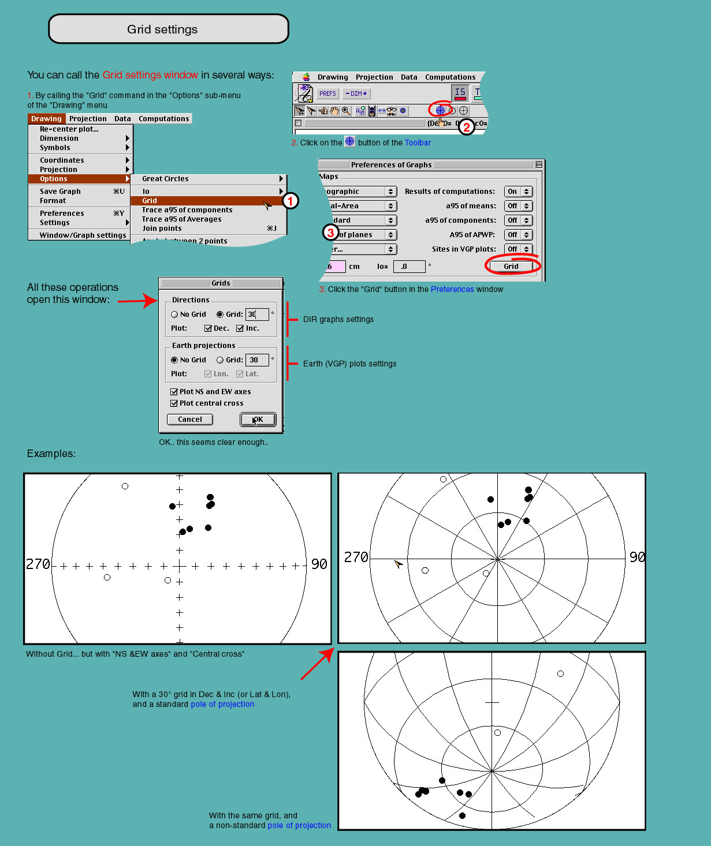Open Drawing menu in the left menu bar

pos(46,119)
